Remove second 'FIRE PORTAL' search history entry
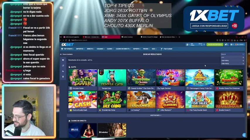The height and width of the screenshot is (140, 250). (x=243, y=64)
